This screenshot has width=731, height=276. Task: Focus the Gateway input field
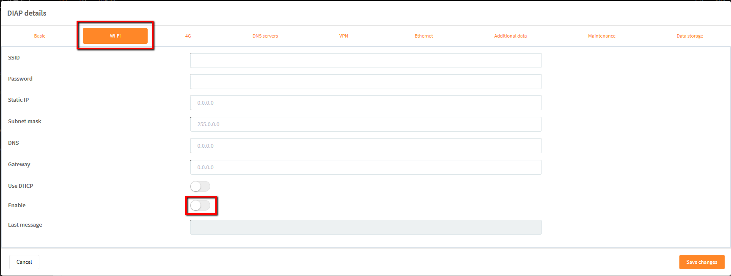[366, 167]
